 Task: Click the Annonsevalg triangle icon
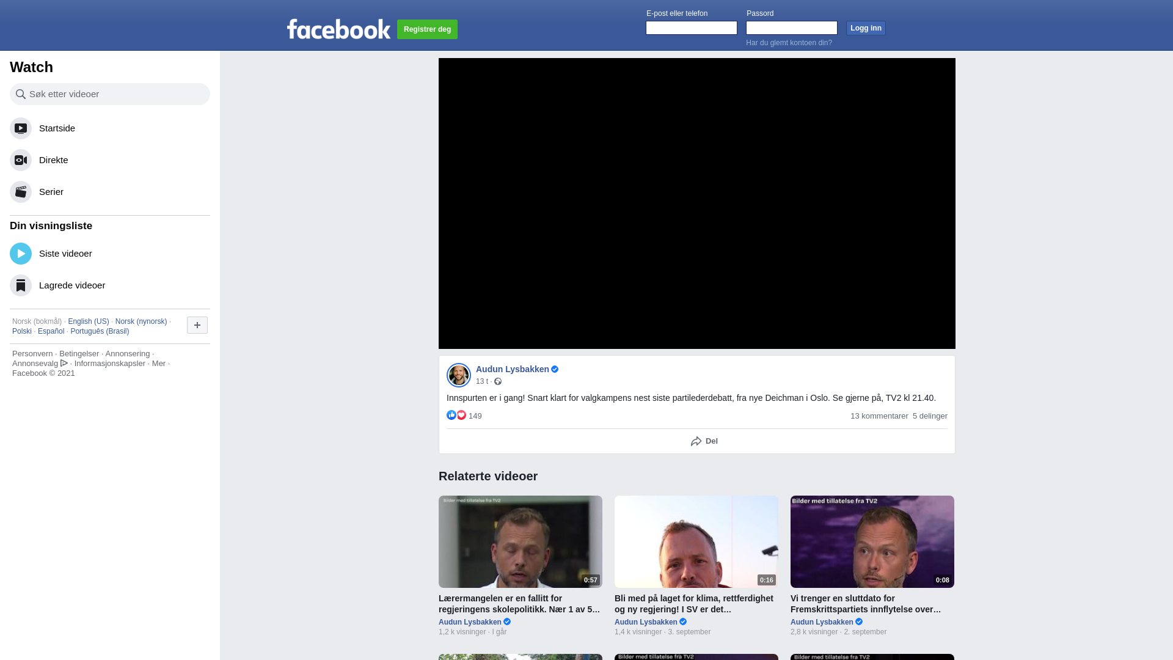click(64, 363)
